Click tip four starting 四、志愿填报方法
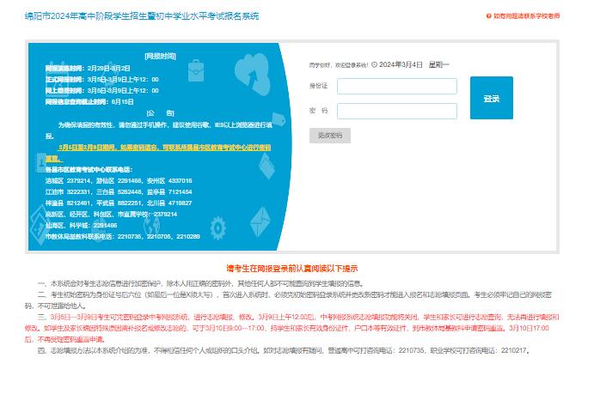This screenshot has width=594, height=400. [284, 350]
